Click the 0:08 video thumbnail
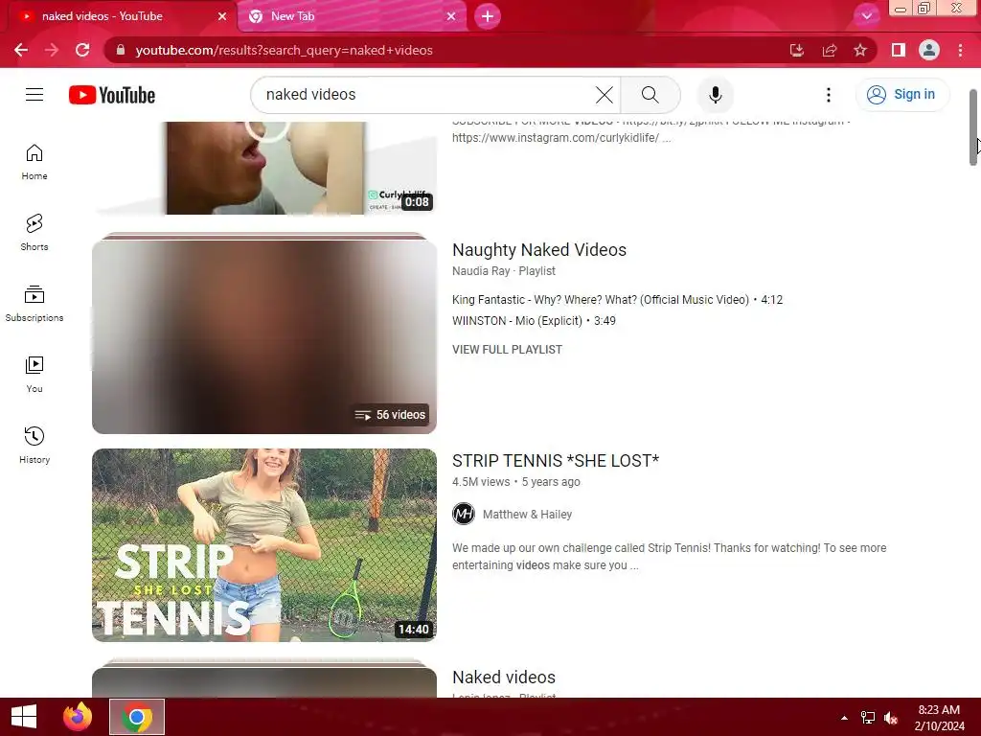 tap(264, 168)
